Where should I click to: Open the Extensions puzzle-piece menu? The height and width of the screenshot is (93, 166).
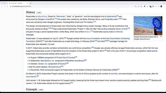156,6
